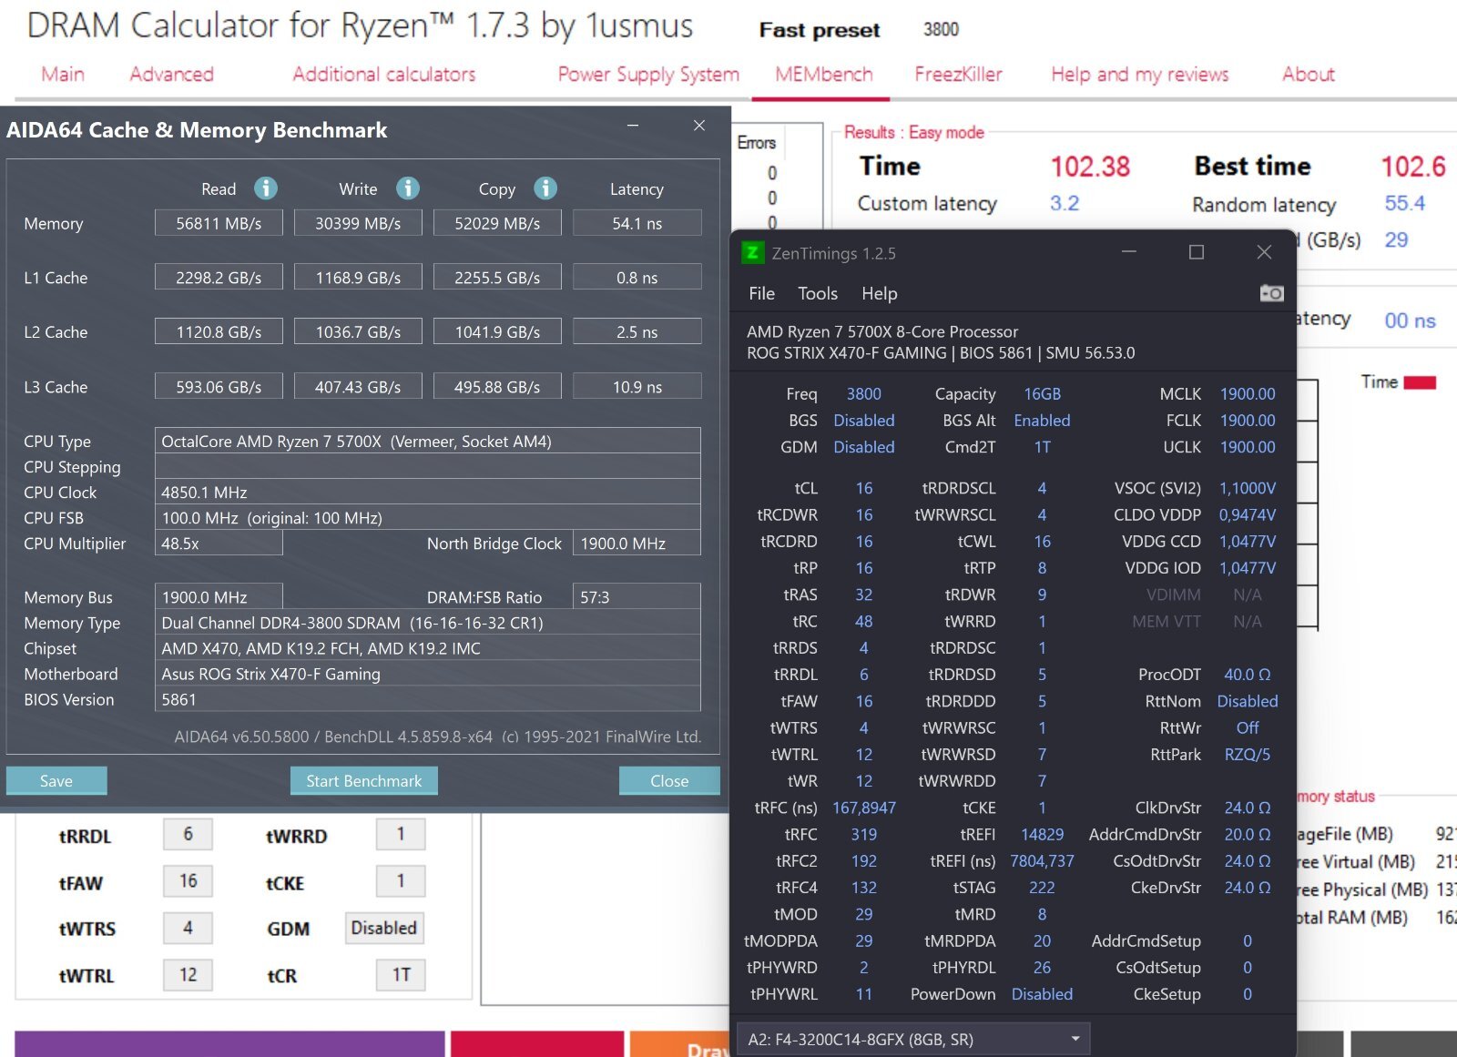Image resolution: width=1457 pixels, height=1057 pixels.
Task: Click the Memory Latency value 54.1 ns
Action: pos(637,223)
